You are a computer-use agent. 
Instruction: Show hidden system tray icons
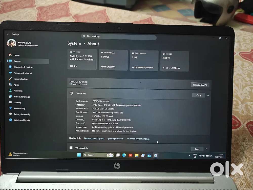pyautogui.click(x=189, y=156)
